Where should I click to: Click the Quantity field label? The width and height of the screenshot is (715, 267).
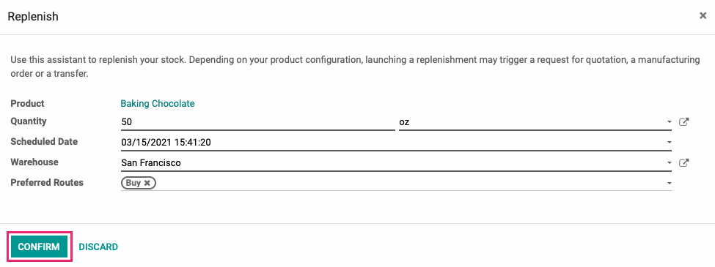29,121
